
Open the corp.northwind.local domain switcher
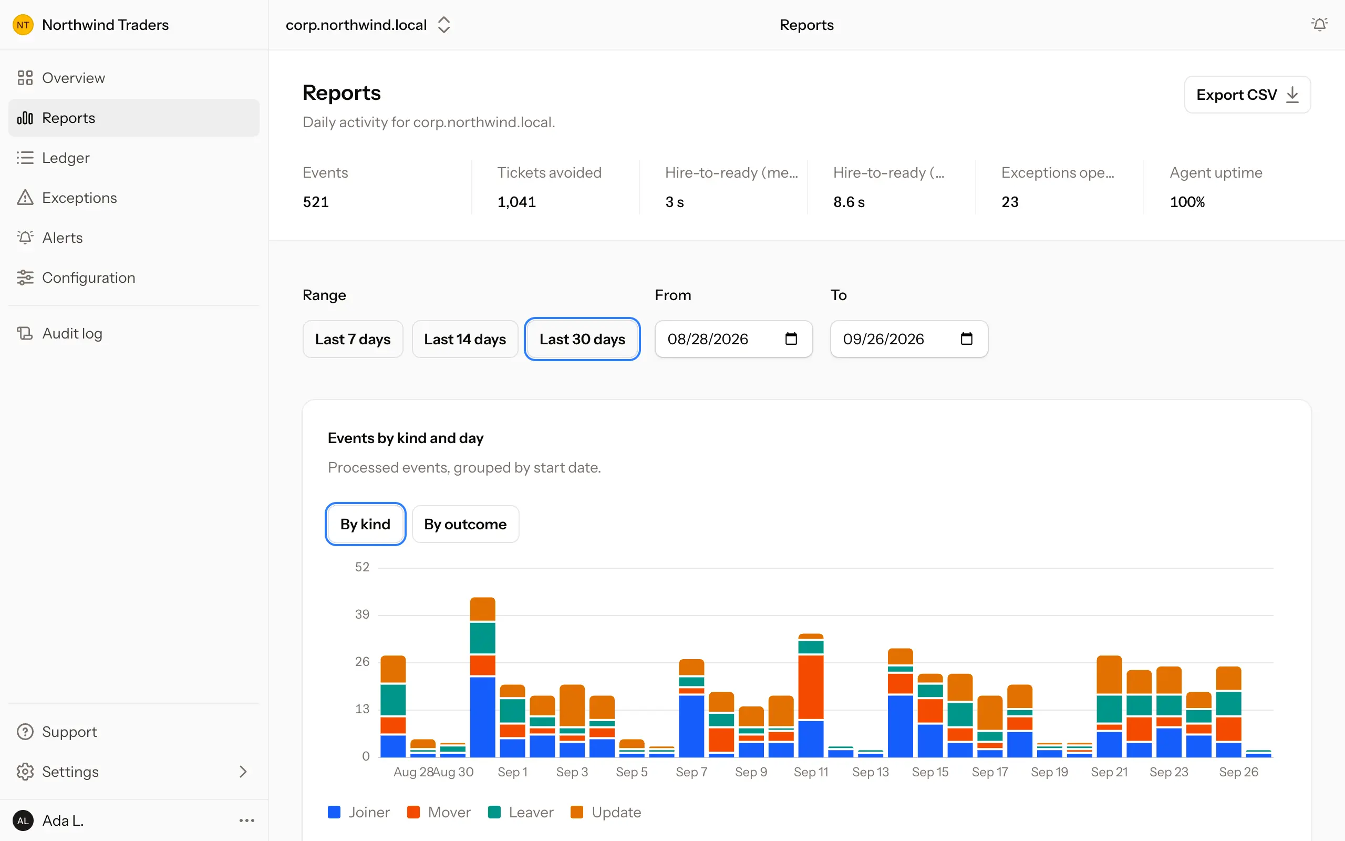(368, 25)
